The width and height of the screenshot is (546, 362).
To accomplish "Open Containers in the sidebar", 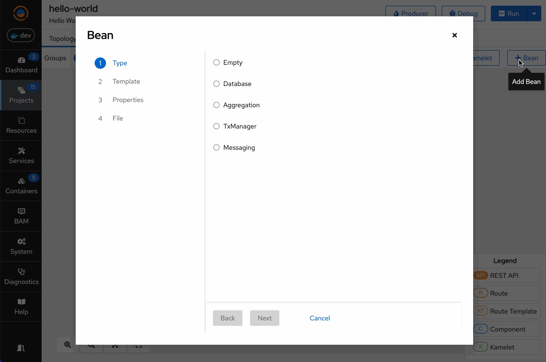I will click(x=21, y=186).
